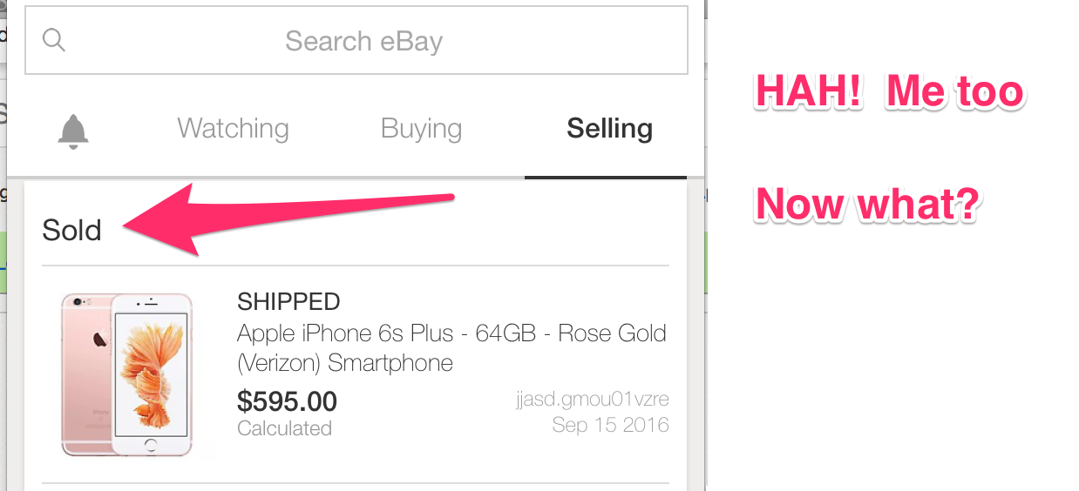Click the home button on the white iPhone image
This screenshot has width=1079, height=491.
(151, 445)
